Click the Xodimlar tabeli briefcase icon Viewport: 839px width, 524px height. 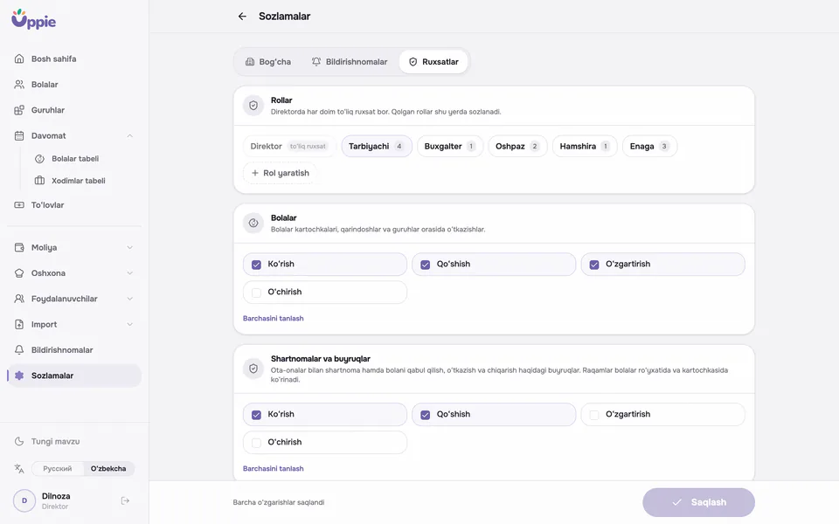tap(39, 181)
